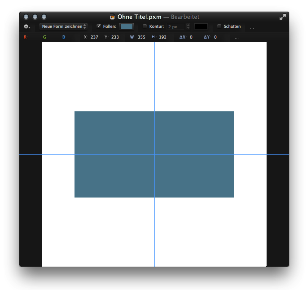Viewport: 307px width, 290px height.
Task: Click the H height value 192
Action: [162, 37]
